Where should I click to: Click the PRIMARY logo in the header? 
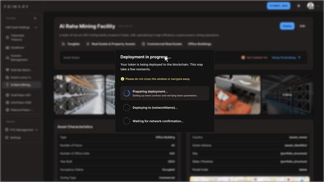(16, 7)
